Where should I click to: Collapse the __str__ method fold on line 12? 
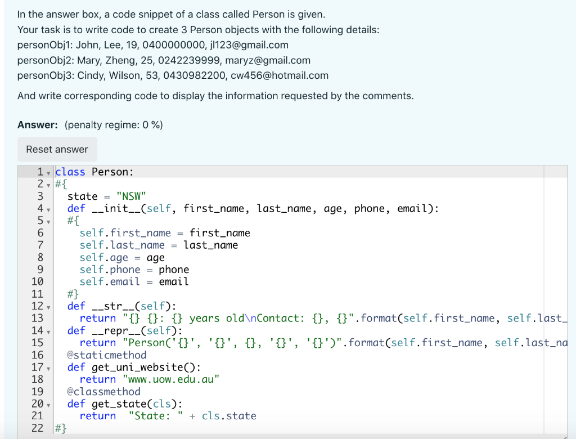(47, 306)
